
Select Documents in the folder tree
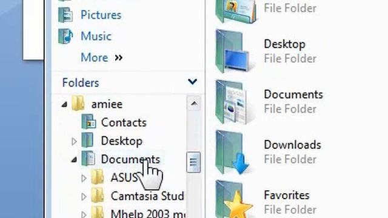[x=130, y=159]
